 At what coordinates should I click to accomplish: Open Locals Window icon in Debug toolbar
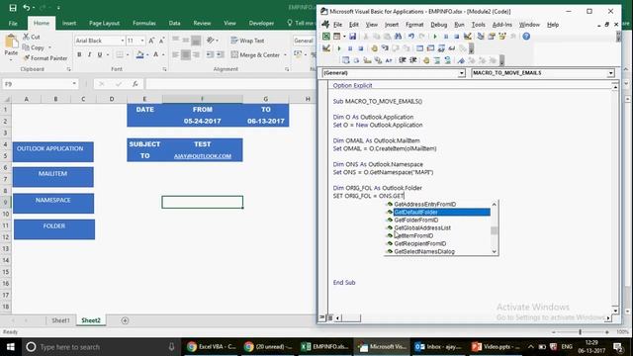419,48
